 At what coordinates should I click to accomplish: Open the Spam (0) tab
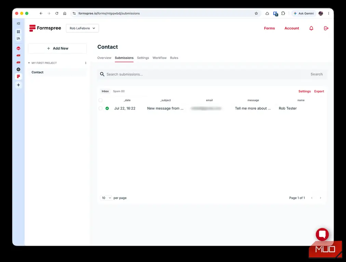tap(119, 91)
